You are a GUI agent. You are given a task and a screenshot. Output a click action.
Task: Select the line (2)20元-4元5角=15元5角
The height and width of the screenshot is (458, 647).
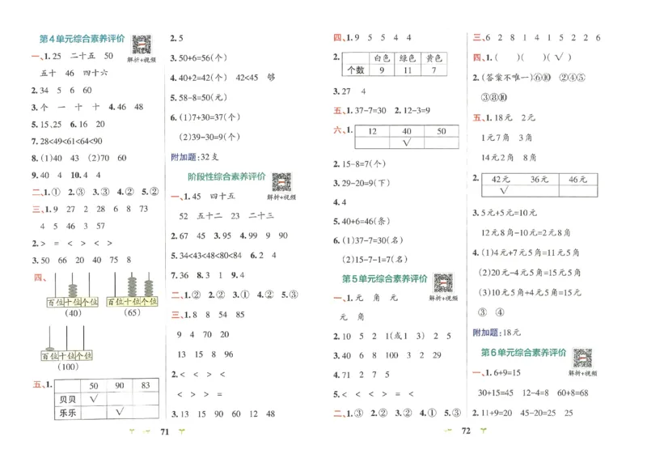(530, 273)
